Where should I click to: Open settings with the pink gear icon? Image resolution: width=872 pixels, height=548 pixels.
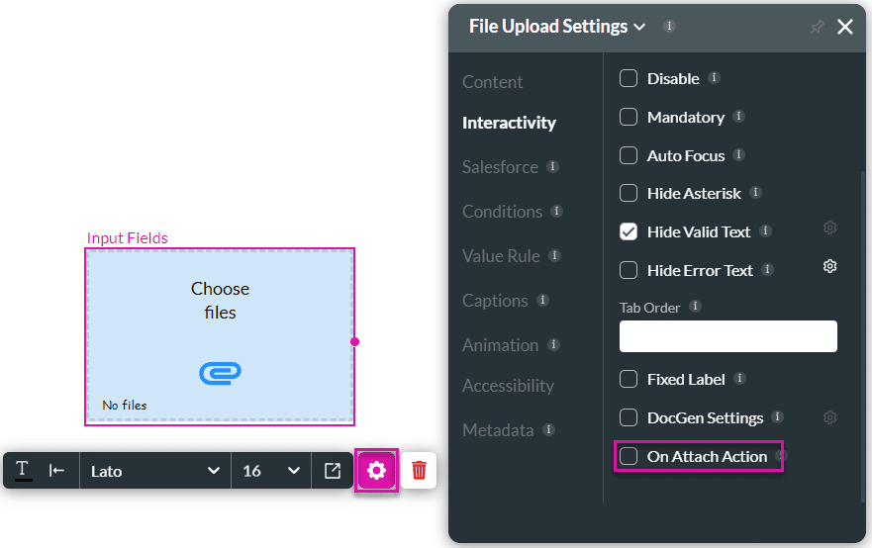point(376,470)
